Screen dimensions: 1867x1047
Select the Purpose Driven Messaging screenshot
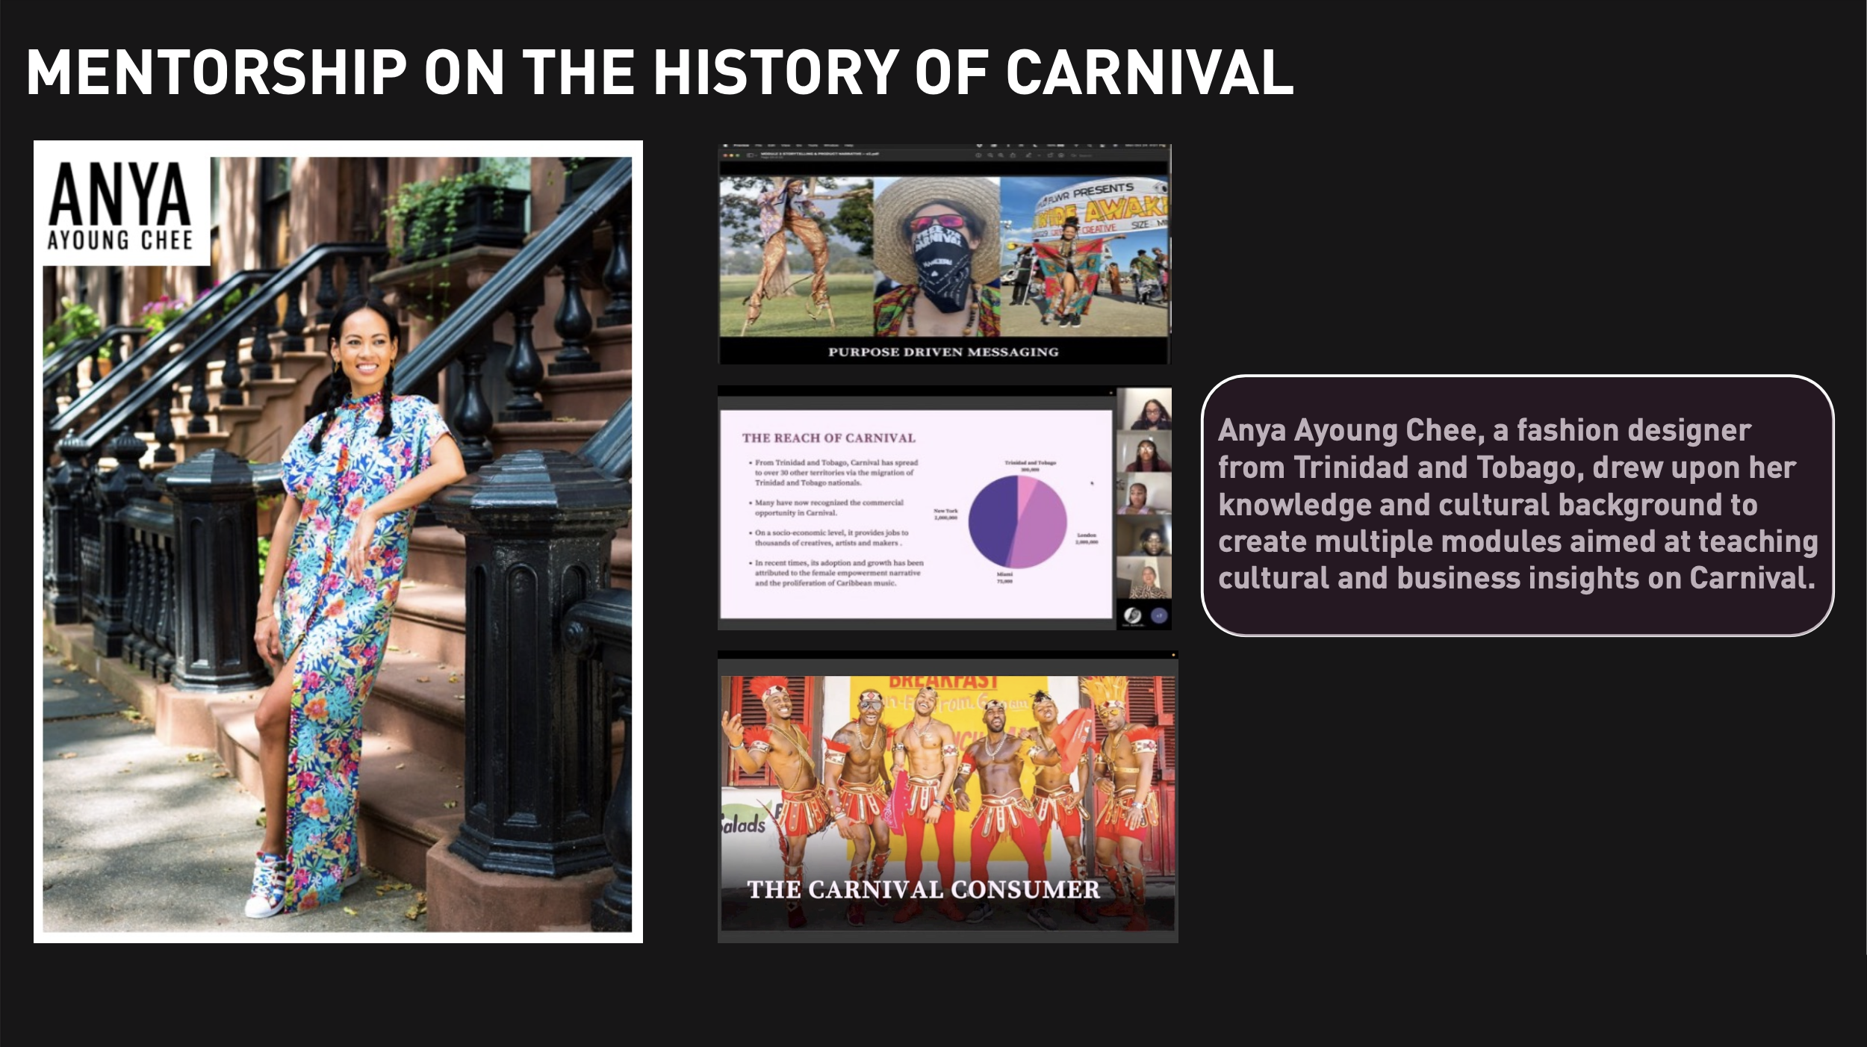coord(944,254)
